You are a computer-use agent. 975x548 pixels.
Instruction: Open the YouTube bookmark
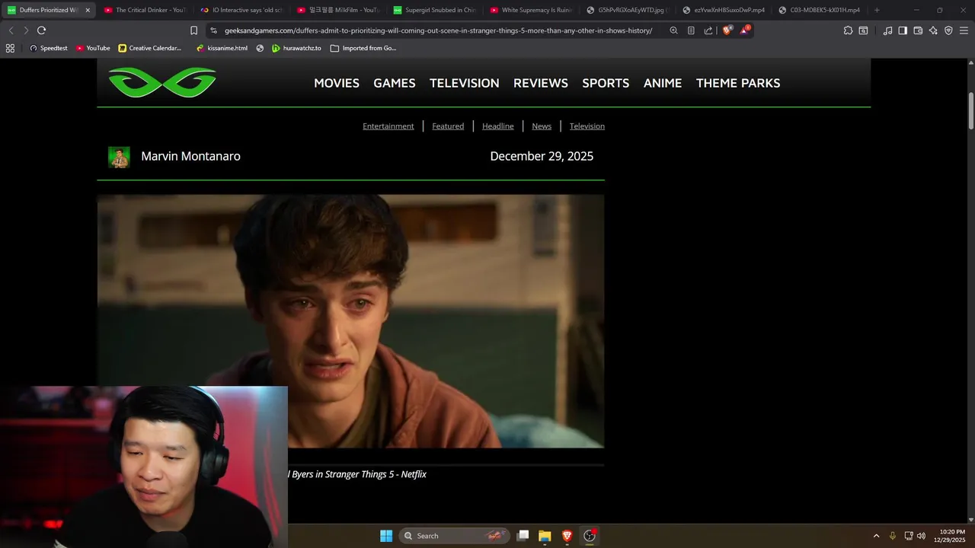pos(93,48)
